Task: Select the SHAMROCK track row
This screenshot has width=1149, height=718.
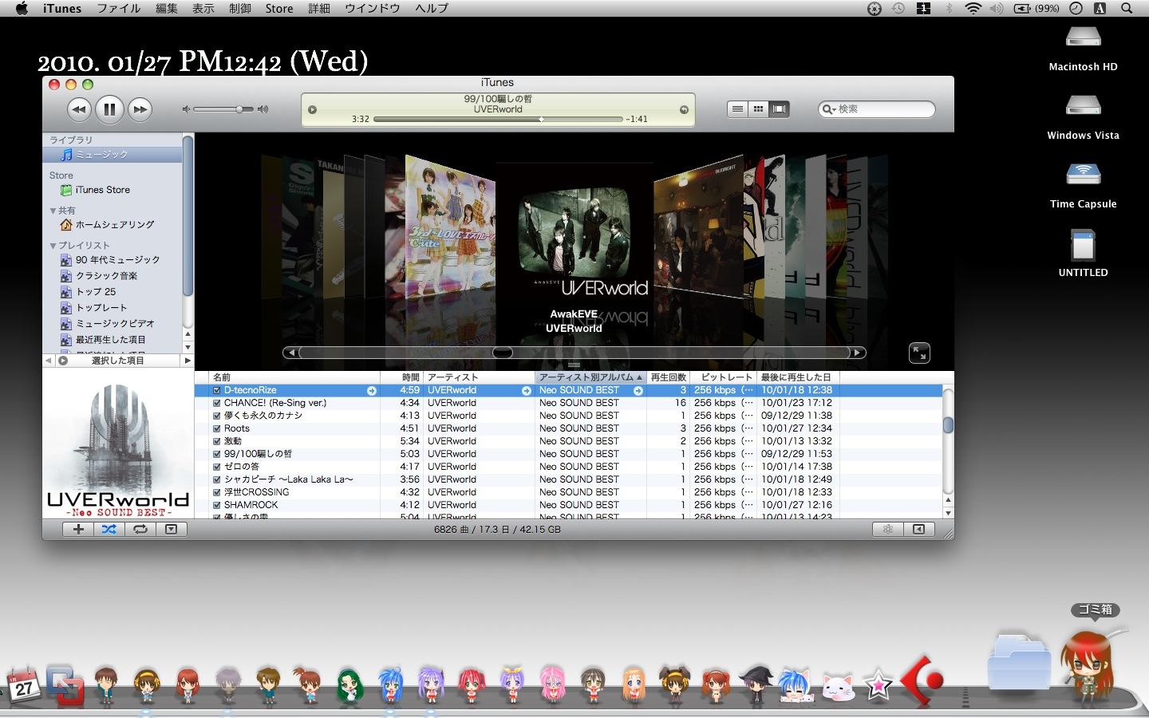Action: pos(568,505)
